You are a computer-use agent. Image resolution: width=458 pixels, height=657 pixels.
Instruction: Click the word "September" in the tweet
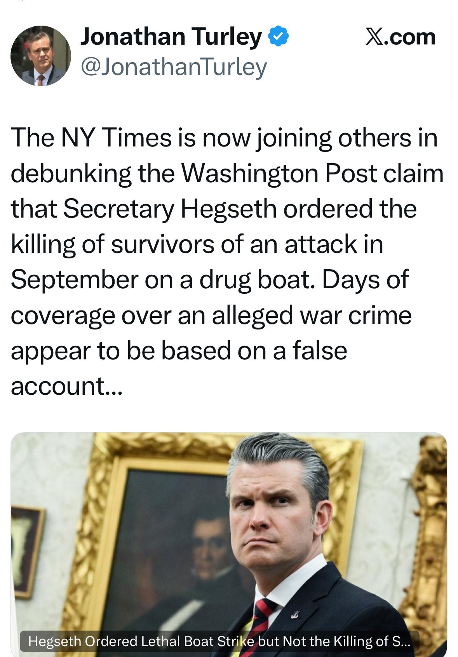click(x=74, y=280)
